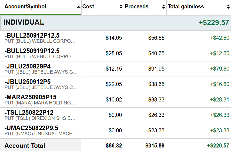Click the PUT (TSLL) DIREXION SHS description
Screen dimensions: 231x151
click(40, 118)
